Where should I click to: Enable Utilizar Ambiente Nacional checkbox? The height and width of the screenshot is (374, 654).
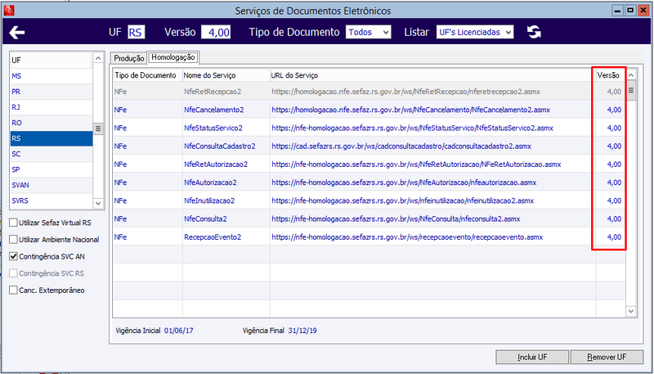(13, 240)
